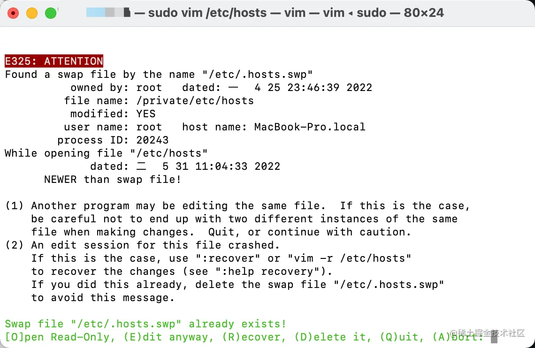Click the 'NEWER than swap file!' warning
This screenshot has height=348, width=535.
(x=113, y=179)
